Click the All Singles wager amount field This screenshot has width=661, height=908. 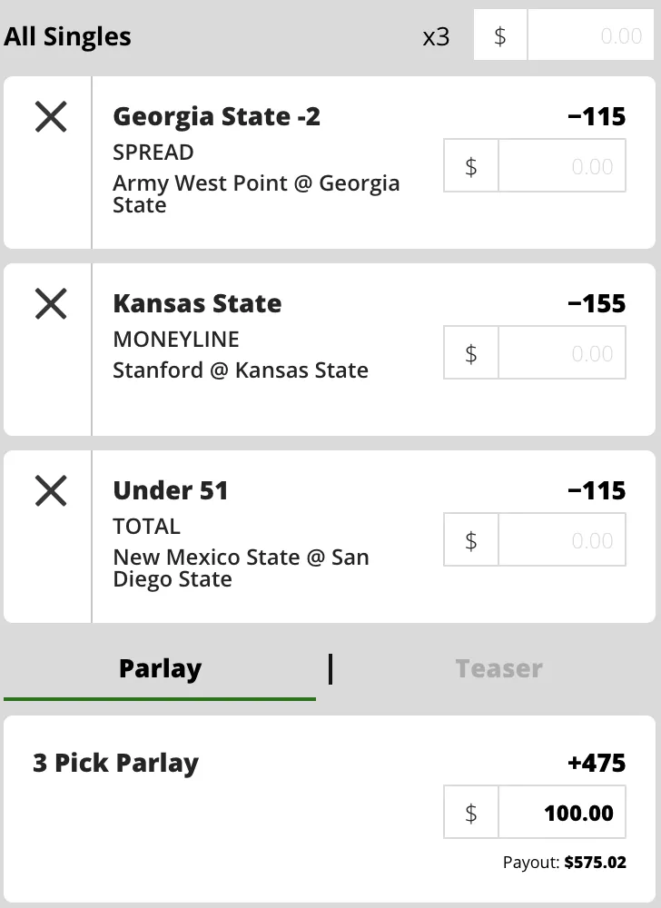click(590, 36)
